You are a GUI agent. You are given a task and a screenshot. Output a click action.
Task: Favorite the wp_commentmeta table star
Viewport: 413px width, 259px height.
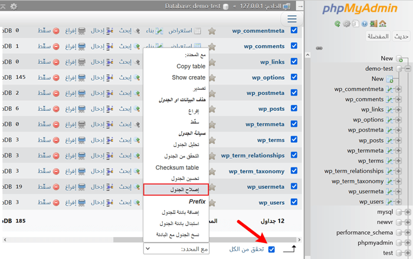pyautogui.click(x=212, y=31)
